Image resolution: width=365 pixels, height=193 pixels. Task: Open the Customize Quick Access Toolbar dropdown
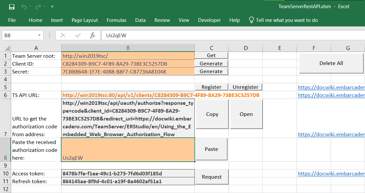click(52, 7)
